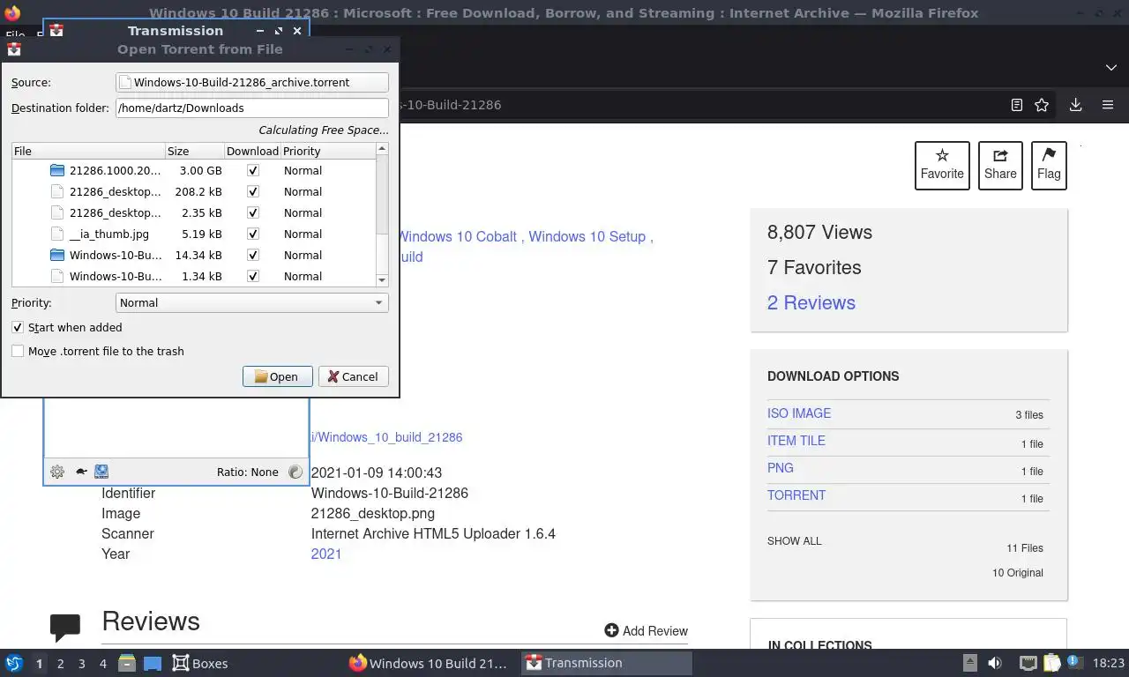Click removable media eject tray icon

tap(969, 663)
